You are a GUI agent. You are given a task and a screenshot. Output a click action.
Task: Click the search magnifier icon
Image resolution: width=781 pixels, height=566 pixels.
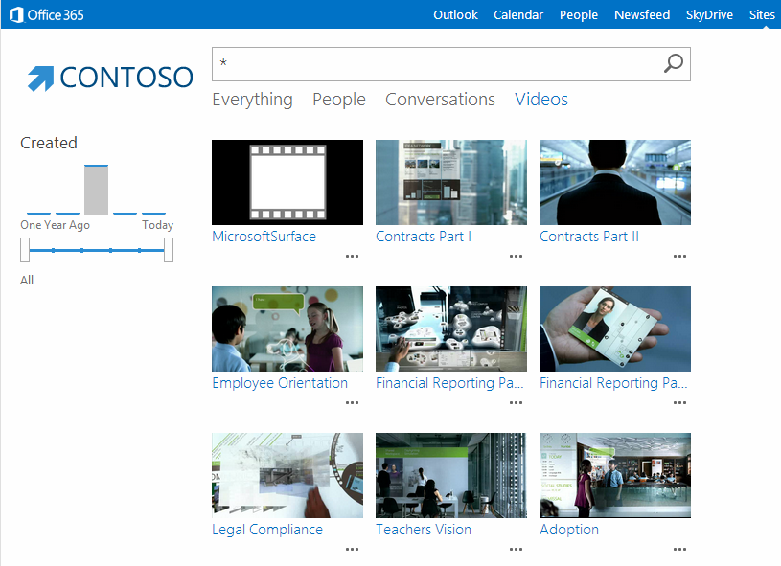(674, 63)
